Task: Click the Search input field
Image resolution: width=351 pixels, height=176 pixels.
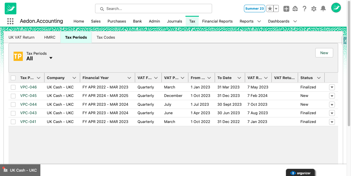Action: coord(154,8)
